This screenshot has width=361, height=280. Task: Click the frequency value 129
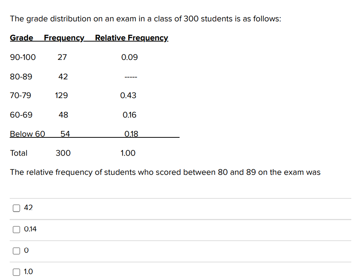(x=61, y=95)
